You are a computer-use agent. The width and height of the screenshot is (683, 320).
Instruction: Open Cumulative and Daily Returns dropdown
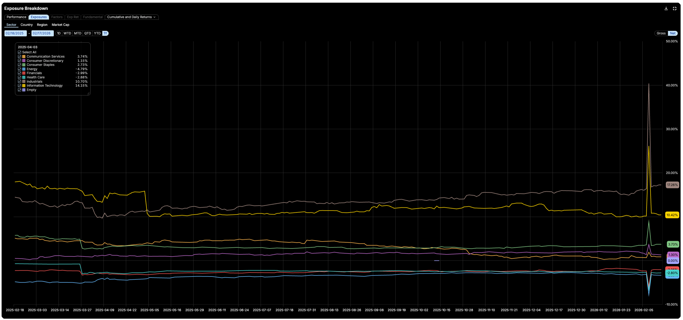(x=132, y=17)
